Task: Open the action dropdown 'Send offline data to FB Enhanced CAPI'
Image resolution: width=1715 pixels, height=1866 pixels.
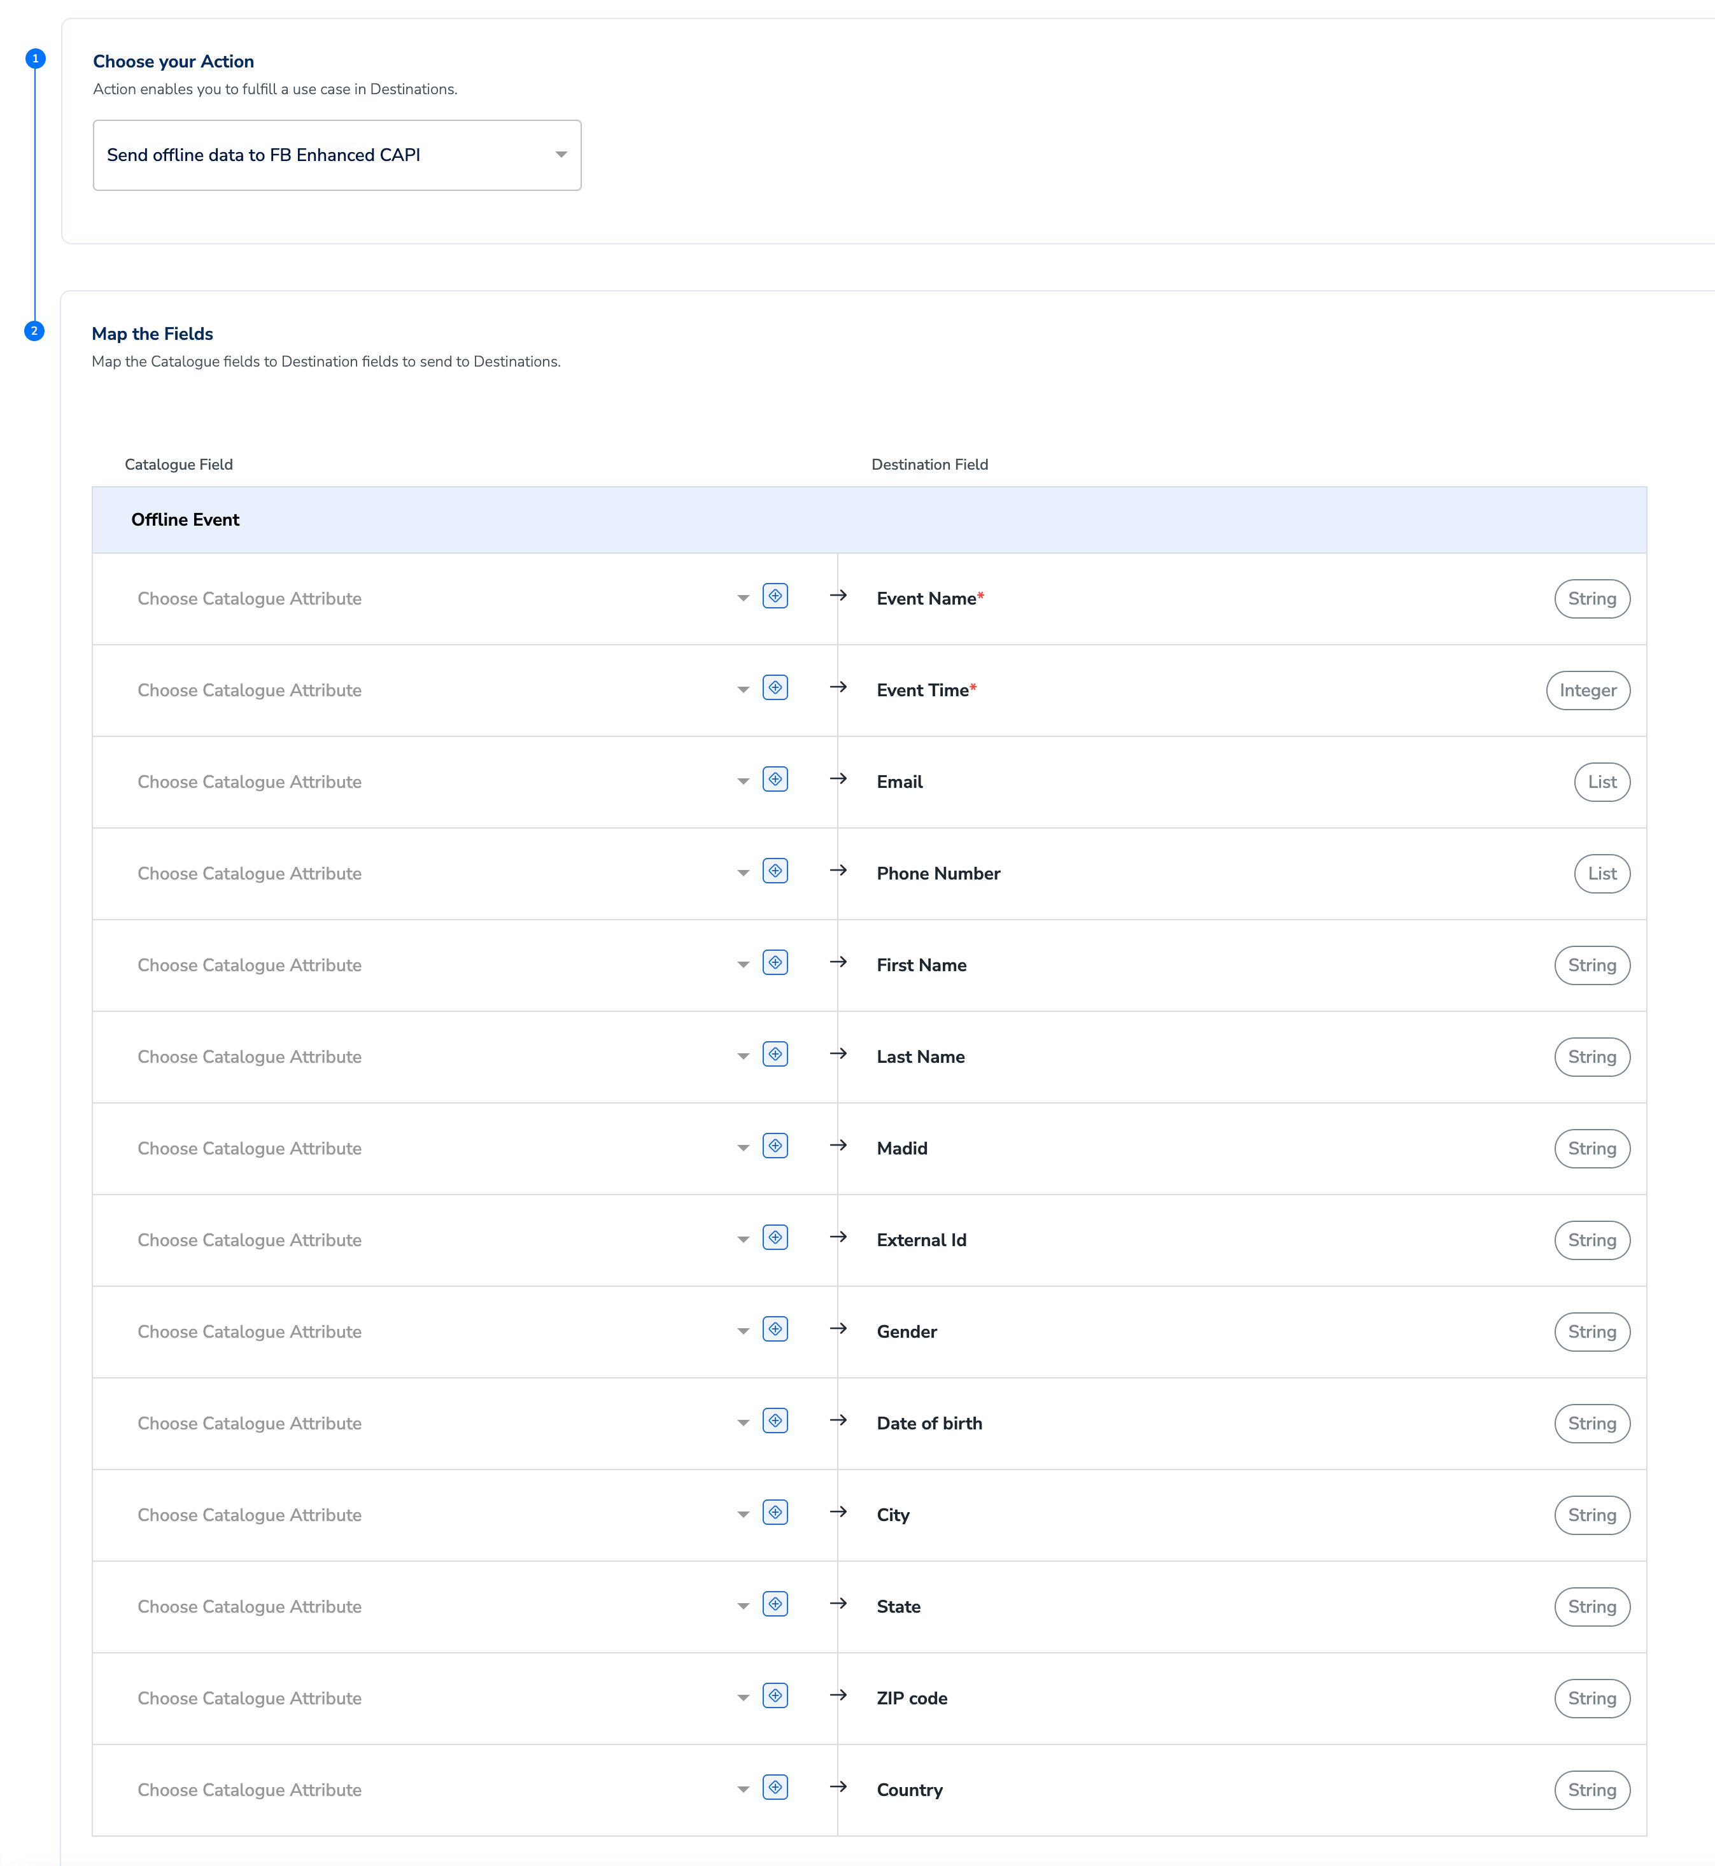Action: (x=337, y=155)
